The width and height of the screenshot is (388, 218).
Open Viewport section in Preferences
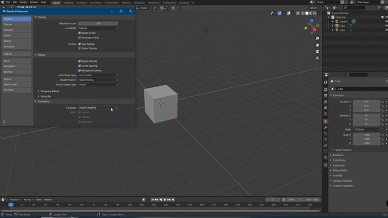pyautogui.click(x=17, y=30)
